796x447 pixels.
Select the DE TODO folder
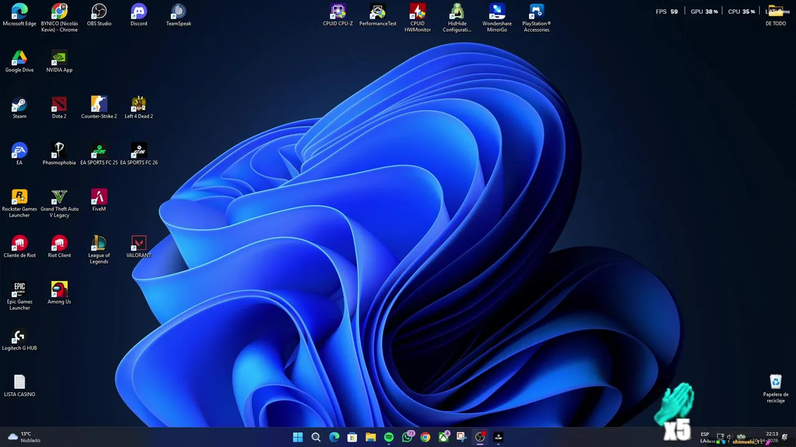[x=775, y=16]
